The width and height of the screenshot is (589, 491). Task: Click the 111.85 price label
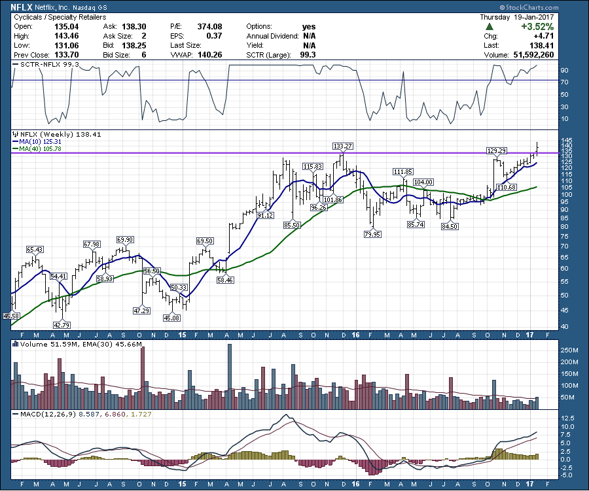[x=402, y=171]
